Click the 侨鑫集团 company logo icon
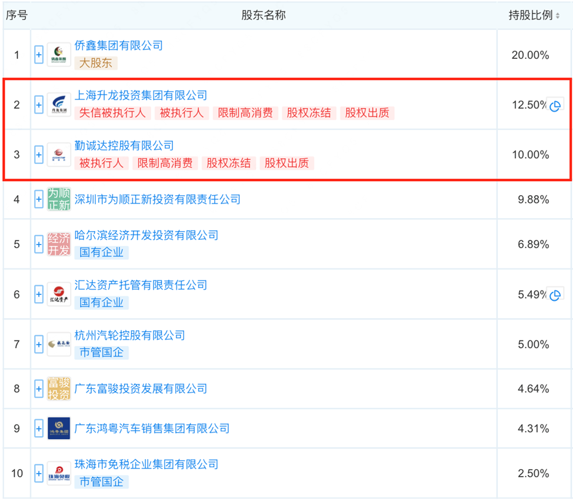This screenshot has height=502, width=573. coord(59,55)
